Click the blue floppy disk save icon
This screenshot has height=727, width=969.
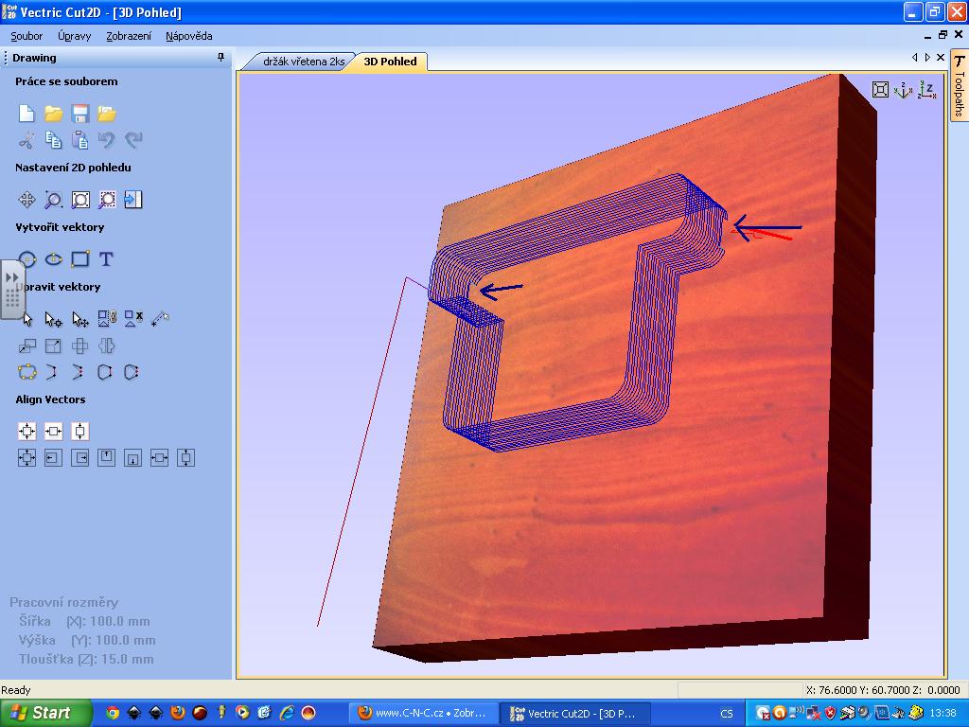point(80,114)
